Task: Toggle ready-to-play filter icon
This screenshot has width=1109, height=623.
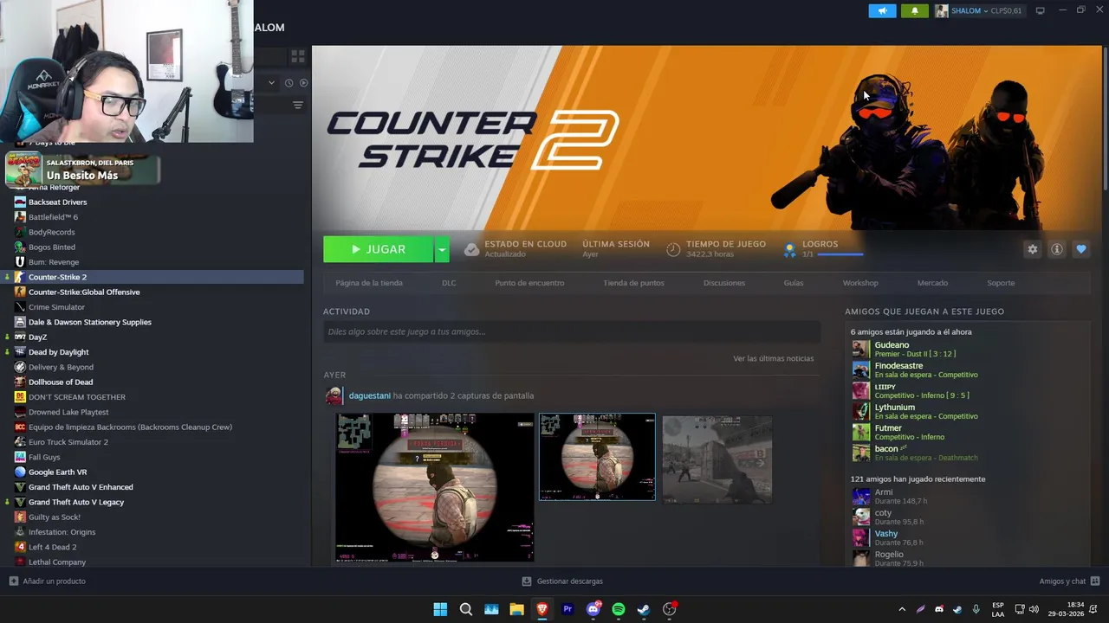Action: click(x=303, y=83)
